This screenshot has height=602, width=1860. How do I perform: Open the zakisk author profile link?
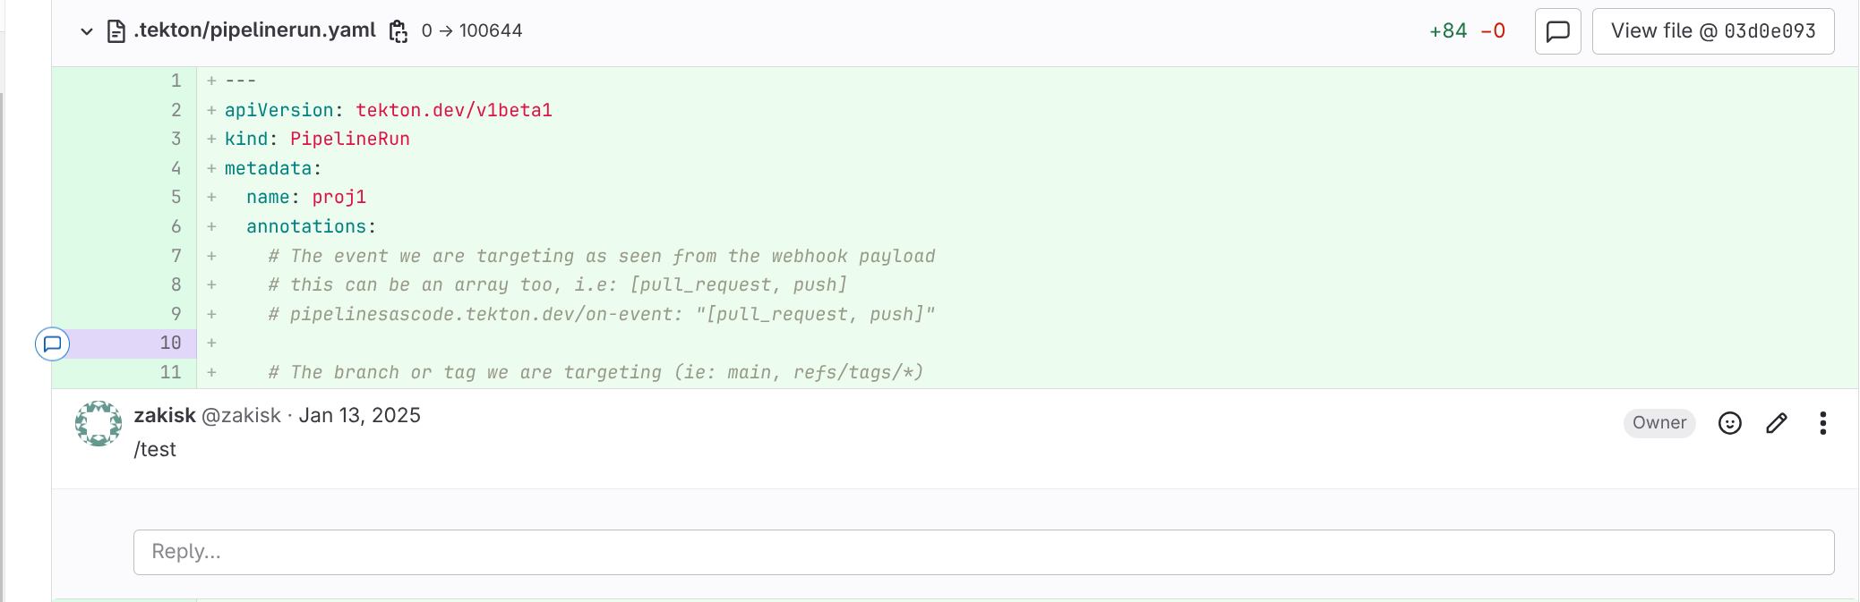[165, 416]
